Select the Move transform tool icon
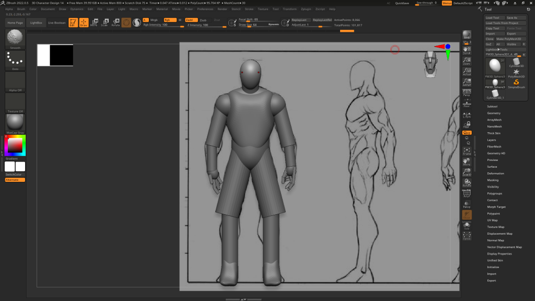 (94, 22)
